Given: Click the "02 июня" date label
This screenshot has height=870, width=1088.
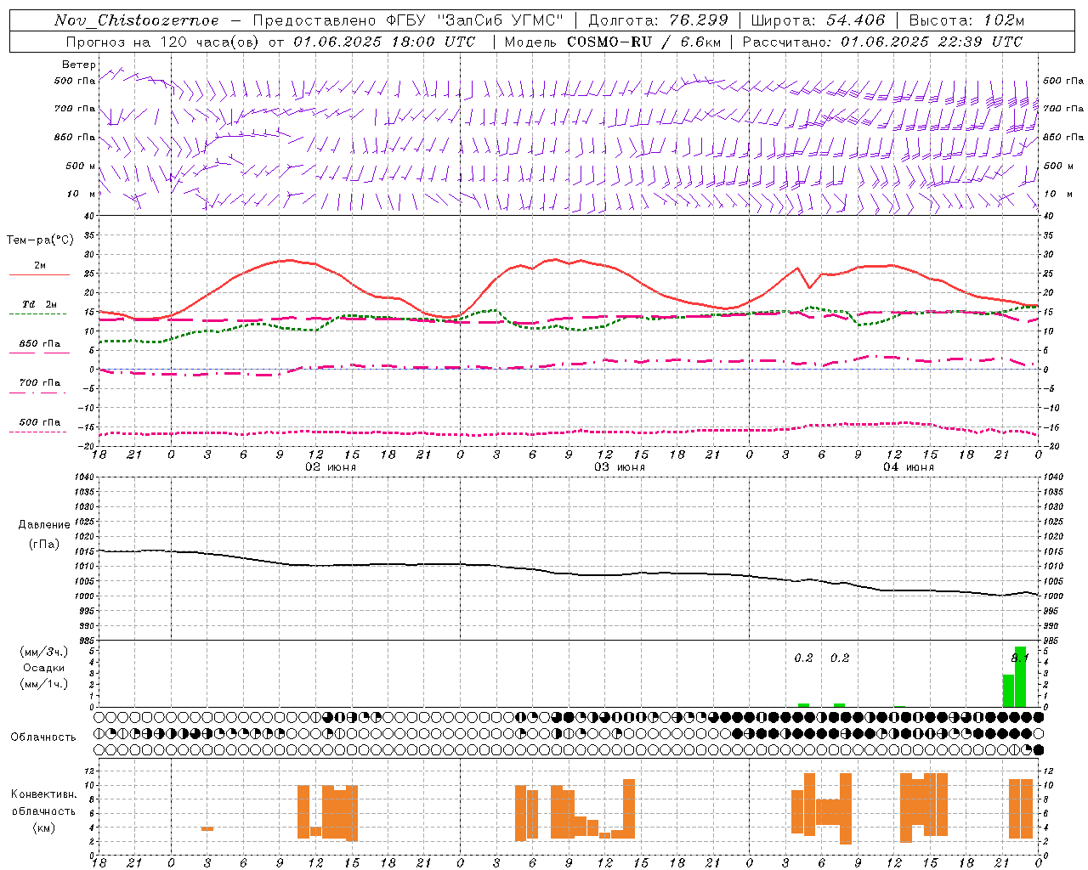Looking at the screenshot, I should pos(331,467).
